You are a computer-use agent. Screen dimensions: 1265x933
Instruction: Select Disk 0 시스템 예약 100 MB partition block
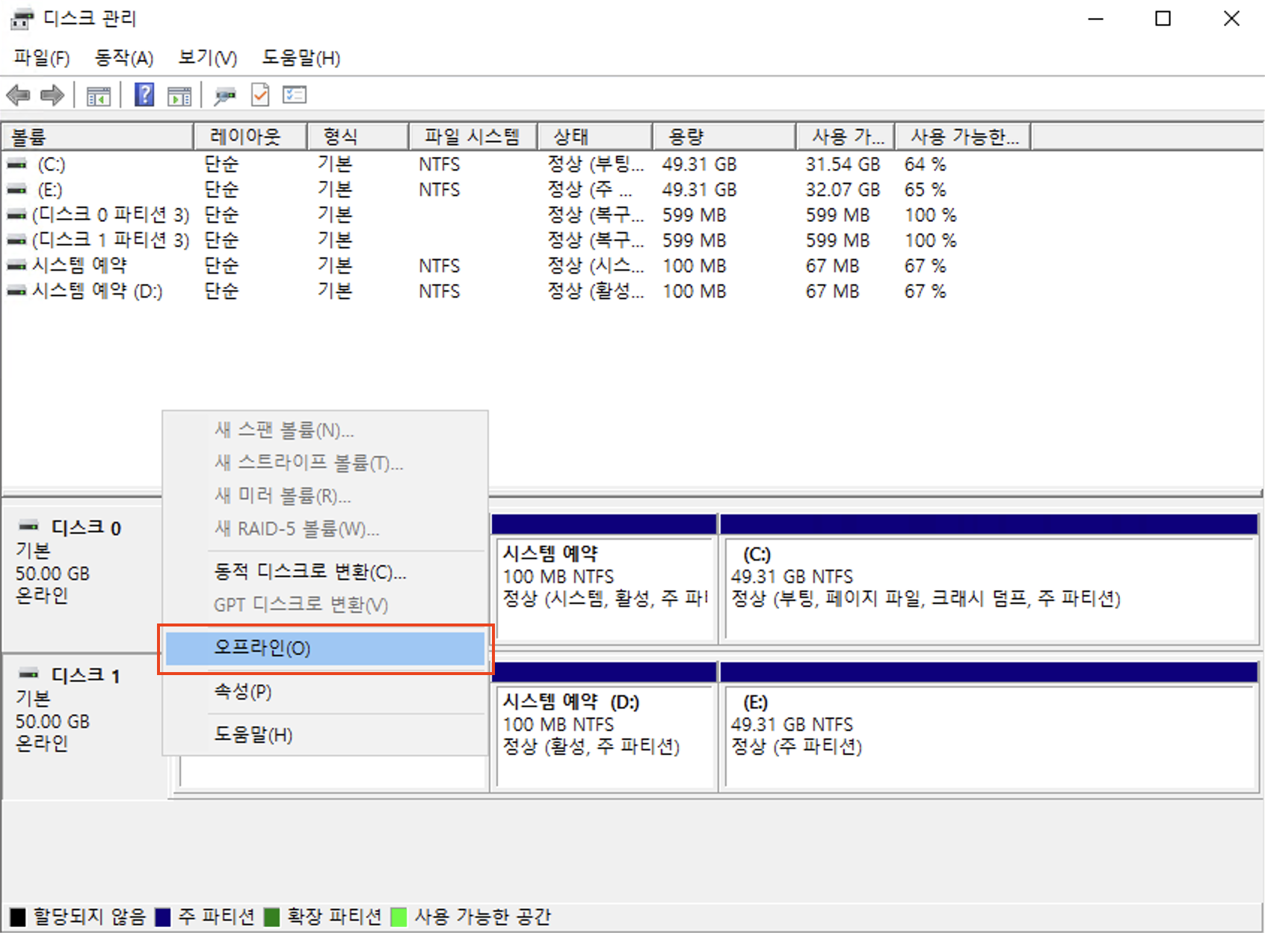pyautogui.click(x=604, y=578)
